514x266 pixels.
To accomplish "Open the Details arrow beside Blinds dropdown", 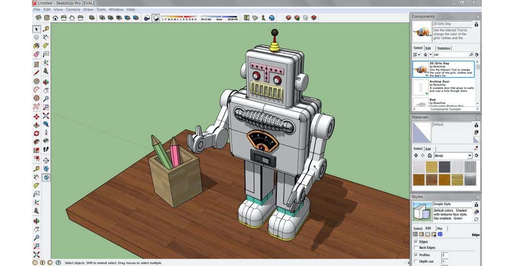I will click(476, 156).
